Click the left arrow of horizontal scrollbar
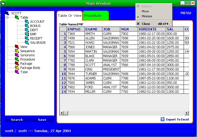This screenshot has width=197, height=137. pyautogui.click(x=62, y=113)
